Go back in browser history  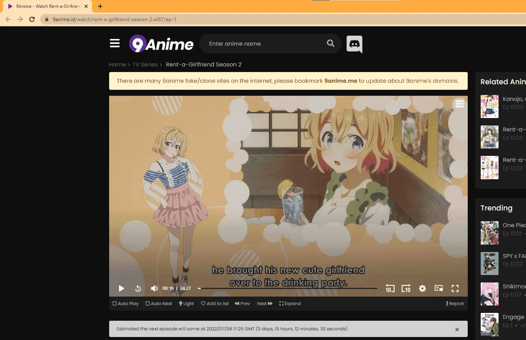click(x=8, y=19)
